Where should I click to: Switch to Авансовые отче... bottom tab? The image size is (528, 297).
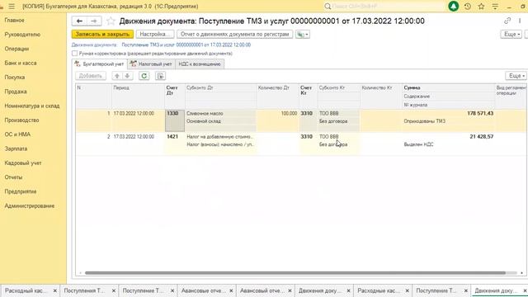[x=203, y=290]
